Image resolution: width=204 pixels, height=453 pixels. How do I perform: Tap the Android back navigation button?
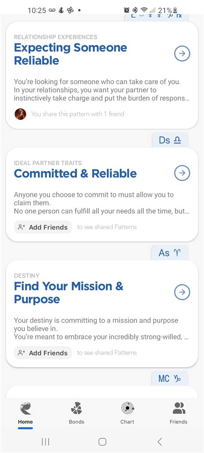pos(160,441)
